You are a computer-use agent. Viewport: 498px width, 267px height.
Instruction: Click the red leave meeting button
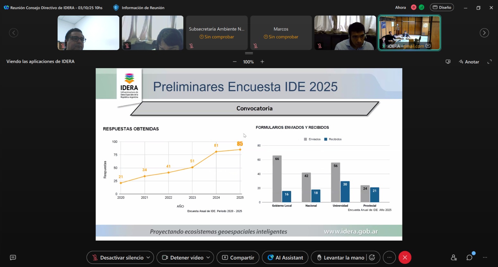pos(405,257)
